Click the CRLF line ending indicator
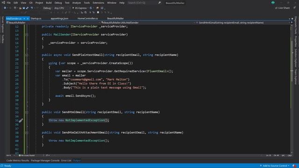The width and height of the screenshot is (299, 168). point(290,155)
